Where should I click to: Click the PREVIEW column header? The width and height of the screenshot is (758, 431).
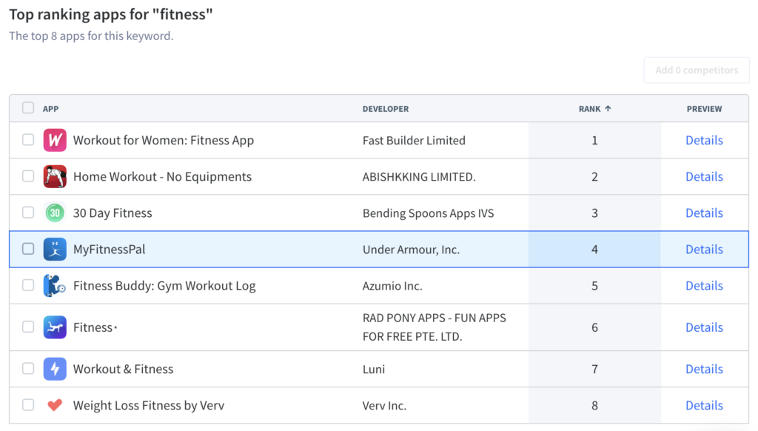pyautogui.click(x=705, y=109)
